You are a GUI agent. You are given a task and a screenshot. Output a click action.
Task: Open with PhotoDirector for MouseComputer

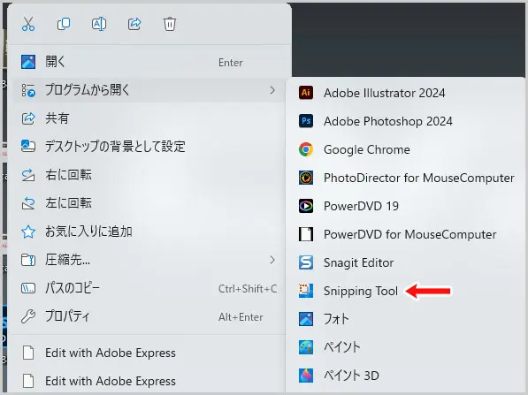click(x=405, y=178)
